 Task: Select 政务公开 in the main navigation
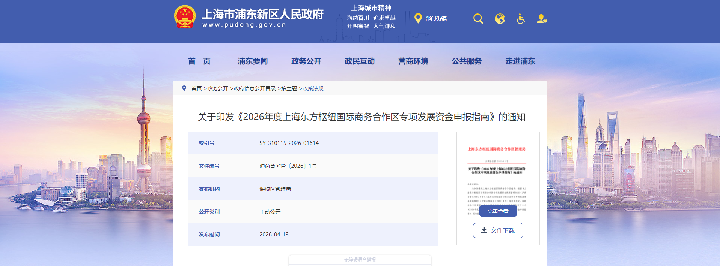click(306, 61)
